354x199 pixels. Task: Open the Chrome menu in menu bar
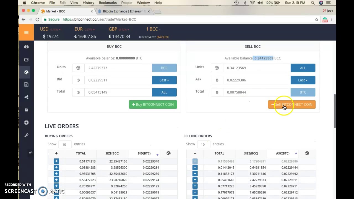(x=38, y=3)
